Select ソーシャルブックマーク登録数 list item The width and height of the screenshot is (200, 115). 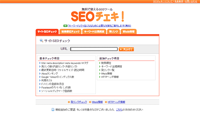click(x=57, y=91)
